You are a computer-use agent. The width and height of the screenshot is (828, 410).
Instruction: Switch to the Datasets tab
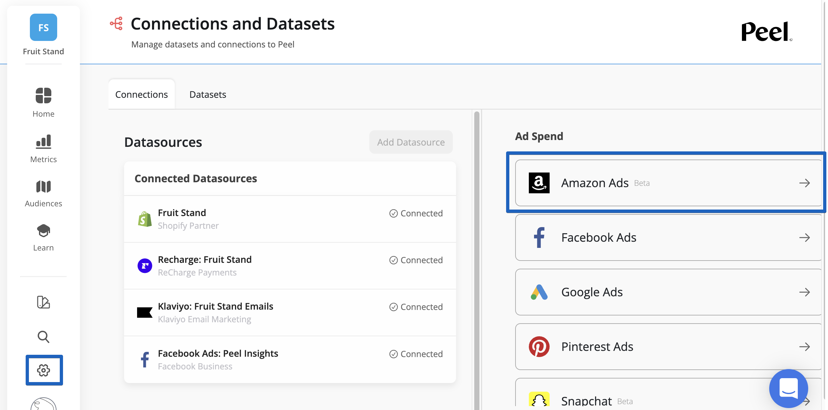(208, 95)
